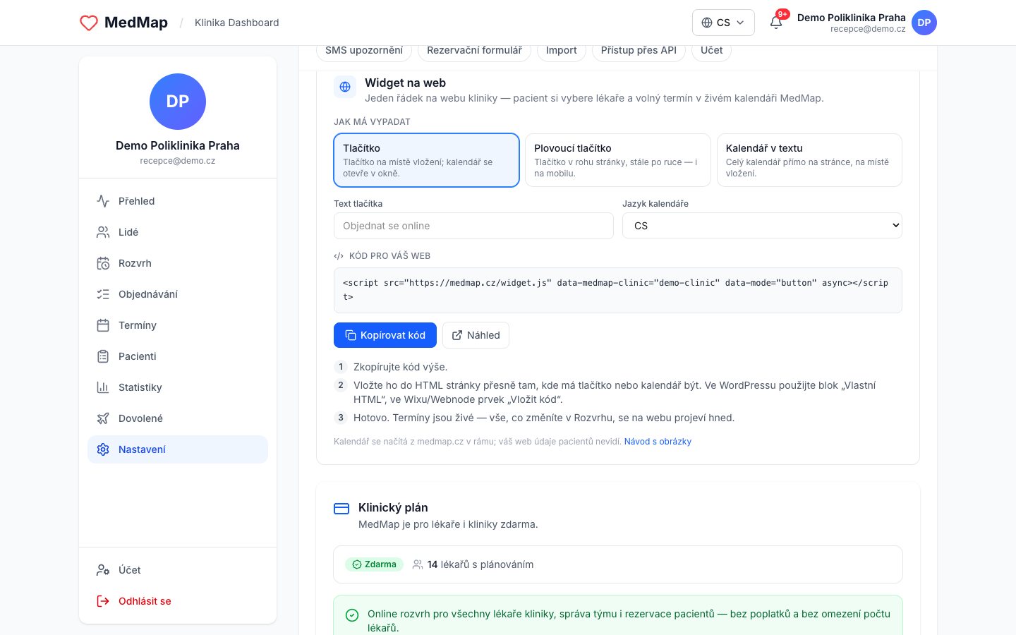1016x635 pixels.
Task: Open the CS language dropdown in header
Action: pos(723,23)
